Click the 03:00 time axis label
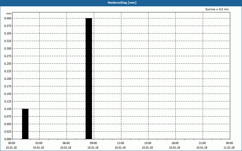Screen dimensions: 242x151 coord(39,143)
